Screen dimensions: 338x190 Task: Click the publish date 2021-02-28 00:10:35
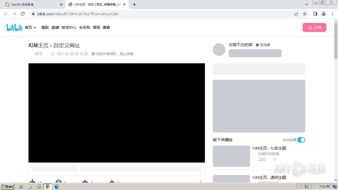pos(72,54)
